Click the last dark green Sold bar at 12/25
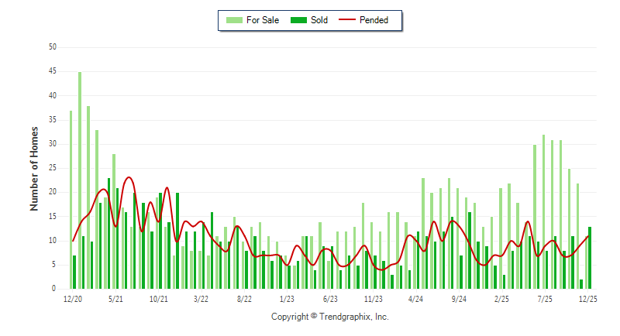 (x=590, y=257)
